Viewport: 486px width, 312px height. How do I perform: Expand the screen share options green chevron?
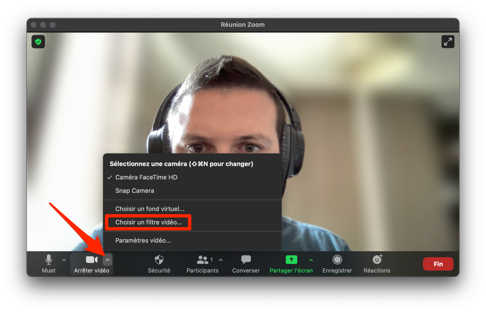311,260
